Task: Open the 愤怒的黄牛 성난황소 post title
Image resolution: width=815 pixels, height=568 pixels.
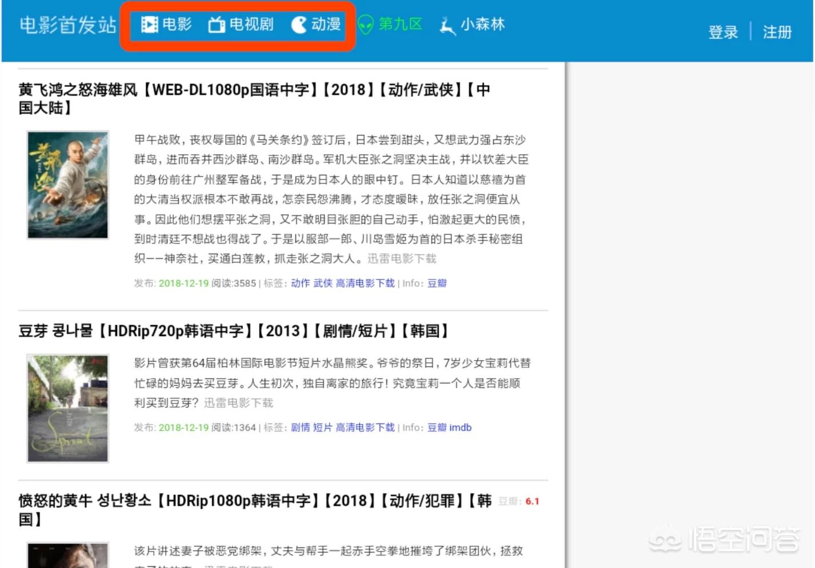Action: pos(255,510)
